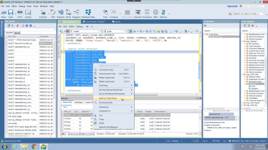Open the Compare tool
Image resolution: width=268 pixels, height=150 pixels.
pyautogui.click(x=113, y=14)
